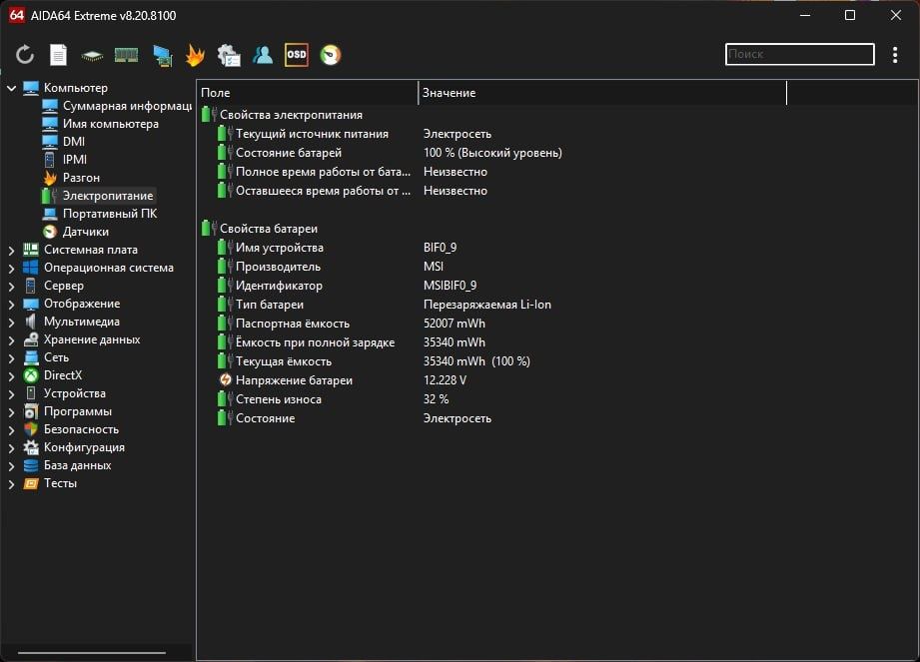Click the DirectX Xbox logo icon

click(31, 375)
